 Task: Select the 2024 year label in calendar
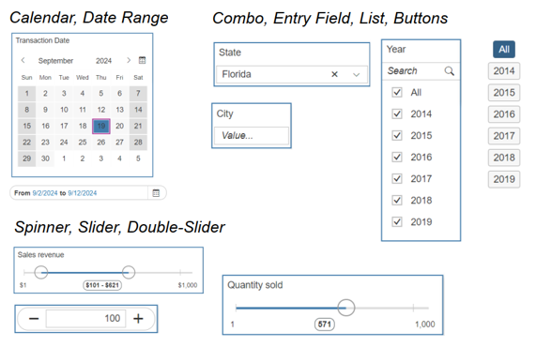[x=103, y=61]
